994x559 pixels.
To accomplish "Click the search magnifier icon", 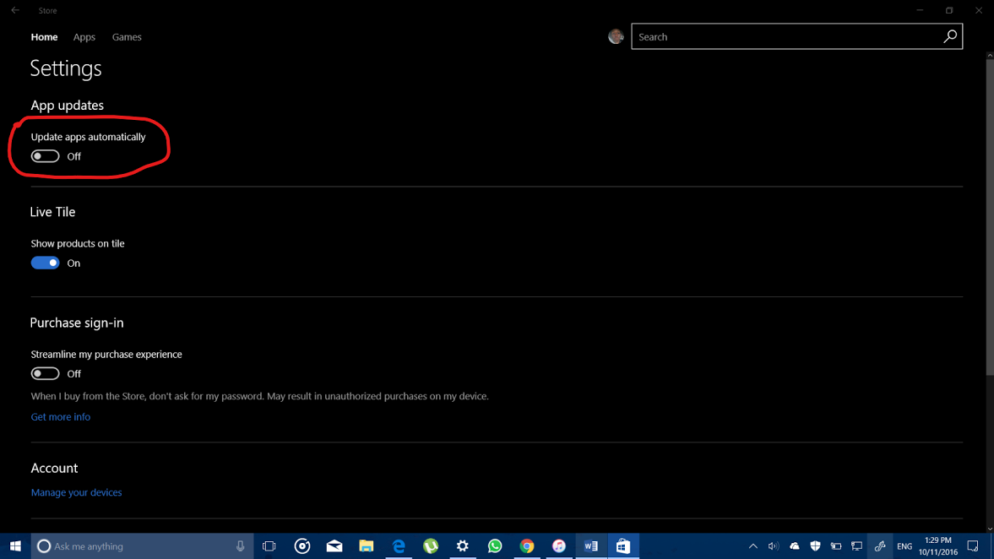I will (x=950, y=36).
